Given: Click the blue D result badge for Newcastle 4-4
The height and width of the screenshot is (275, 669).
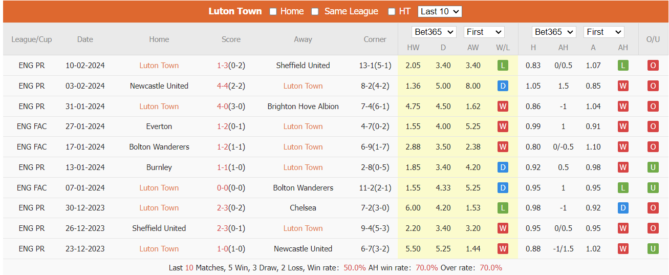Looking at the screenshot, I should [x=503, y=86].
